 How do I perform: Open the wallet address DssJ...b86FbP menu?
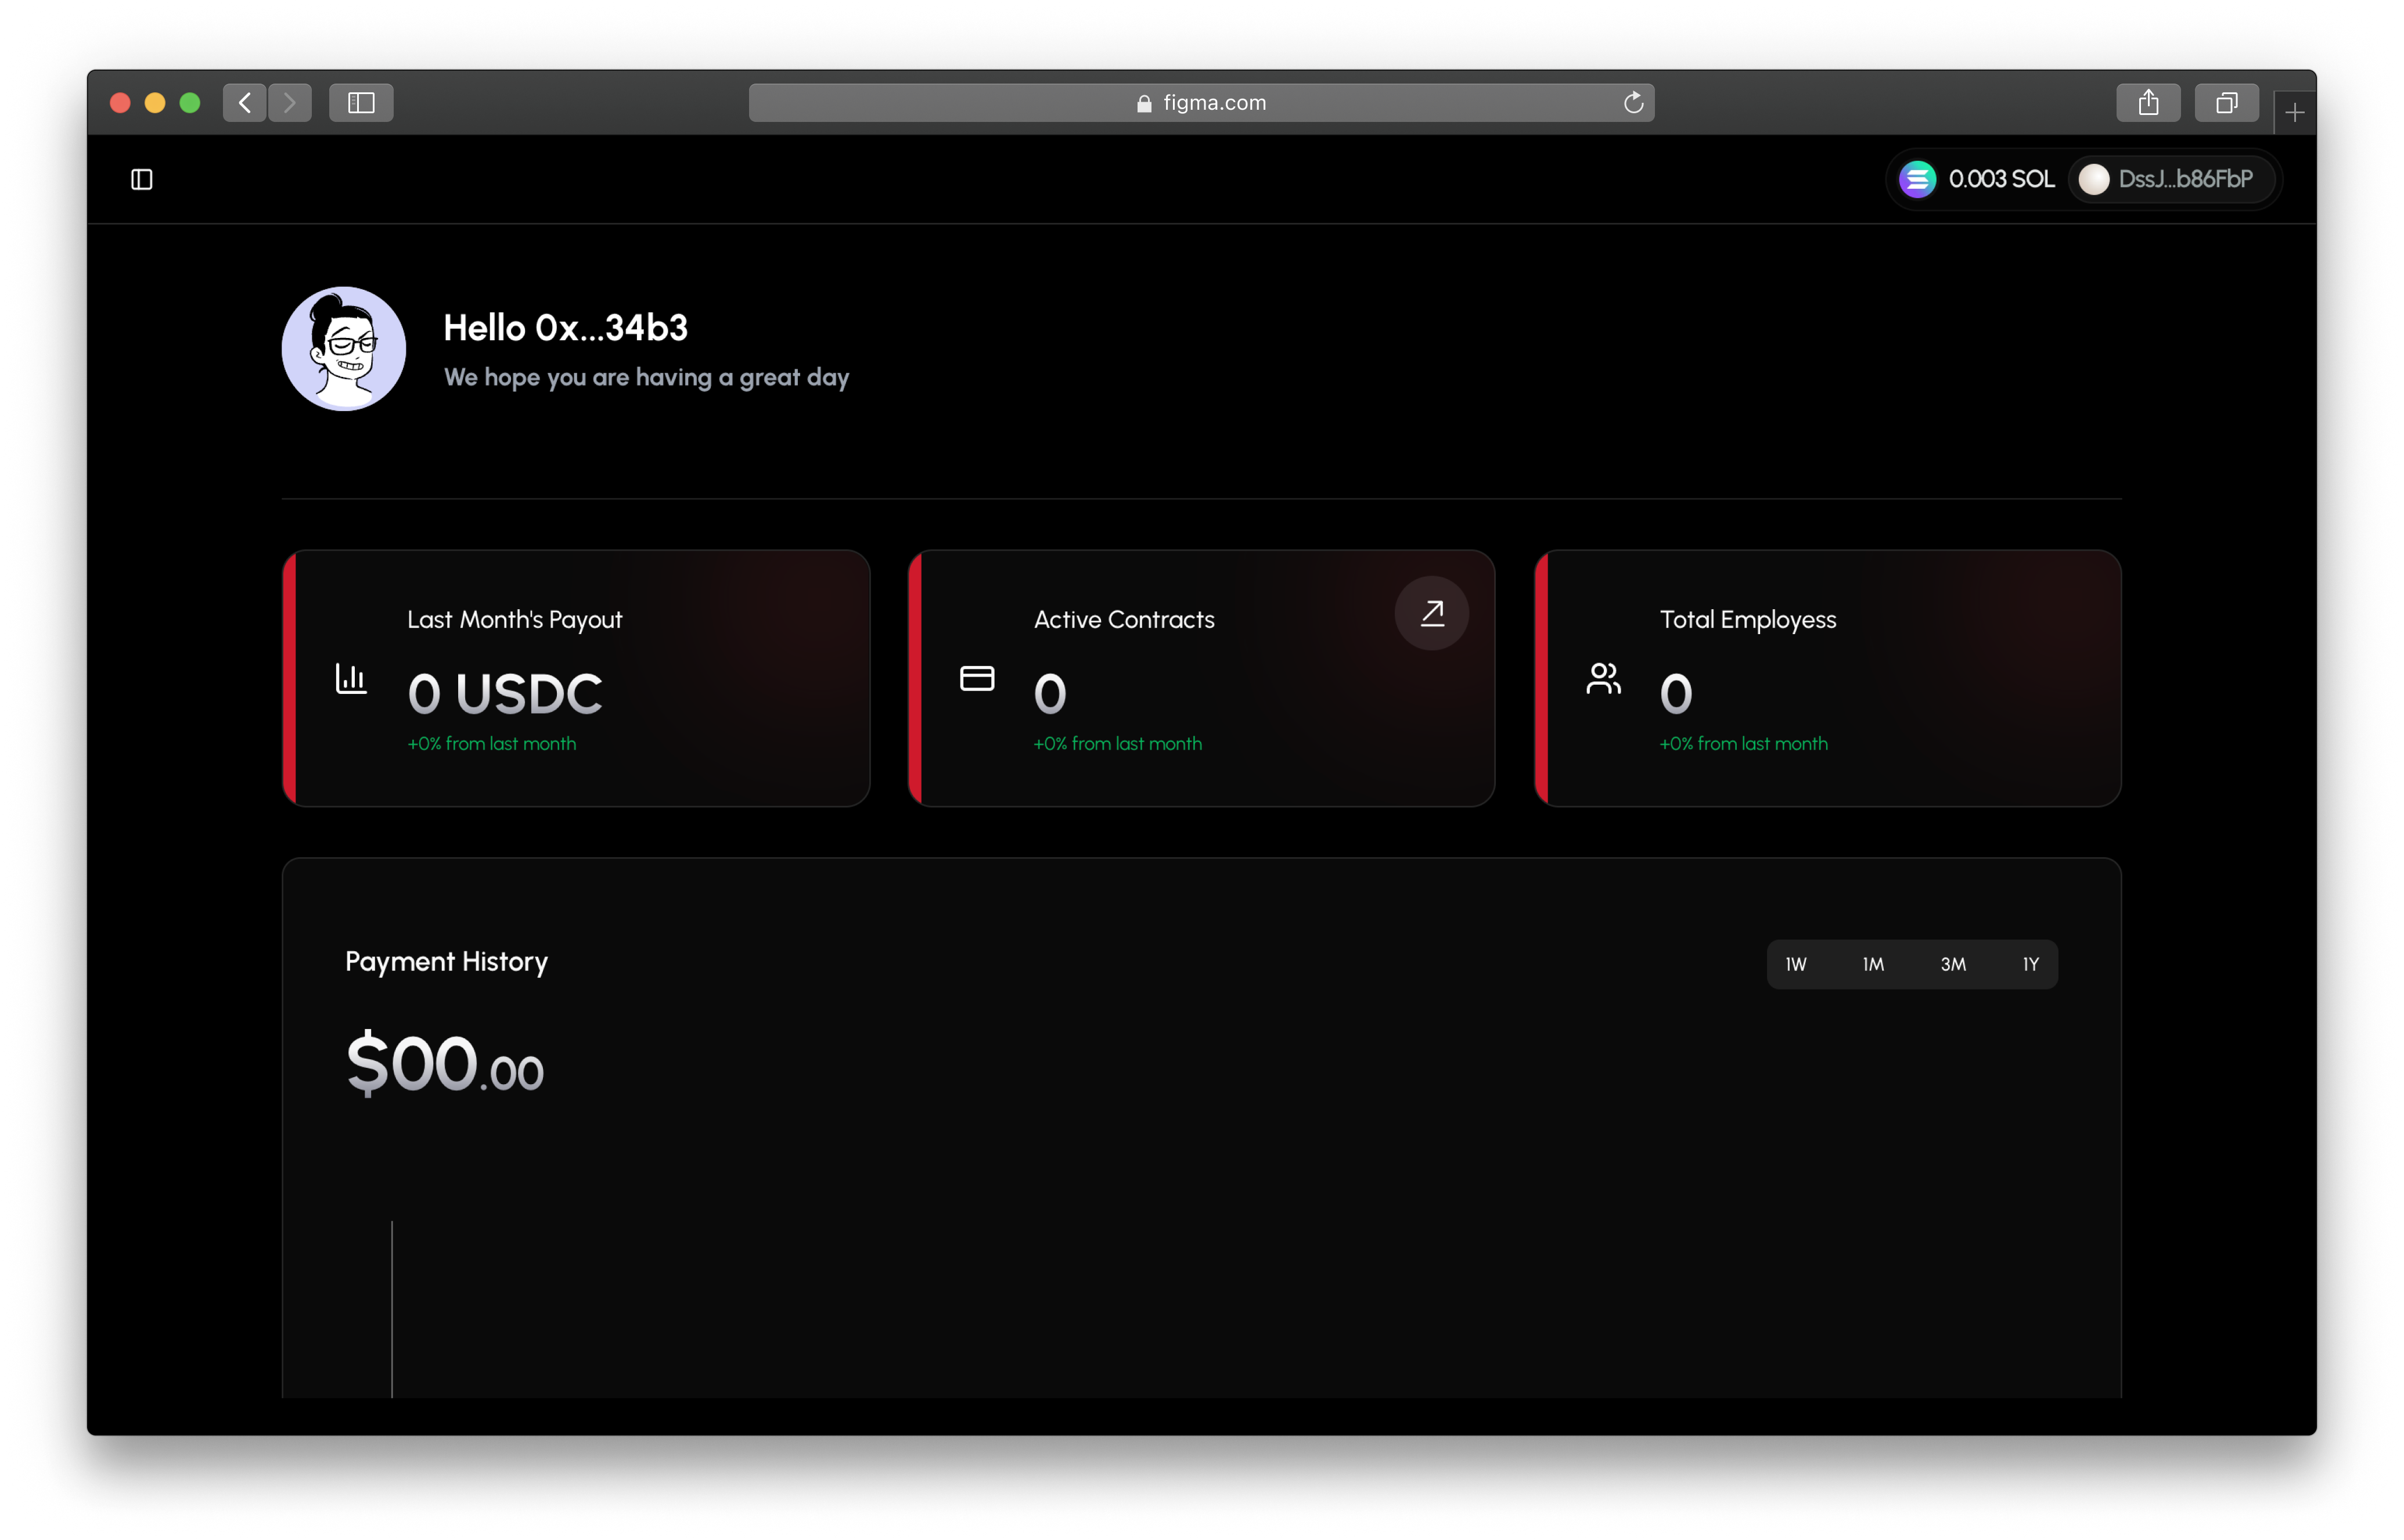(x=2172, y=179)
